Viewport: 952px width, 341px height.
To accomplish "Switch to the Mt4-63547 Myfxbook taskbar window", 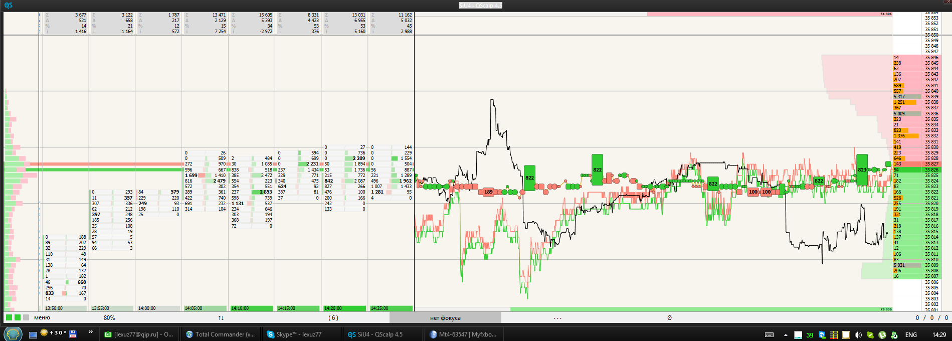I will point(464,334).
